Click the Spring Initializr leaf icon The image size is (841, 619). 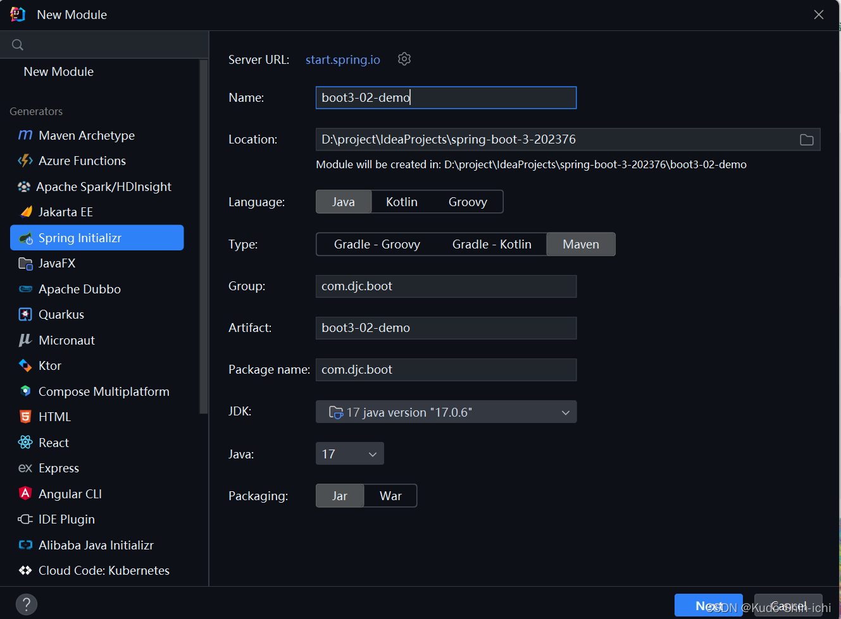[25, 238]
